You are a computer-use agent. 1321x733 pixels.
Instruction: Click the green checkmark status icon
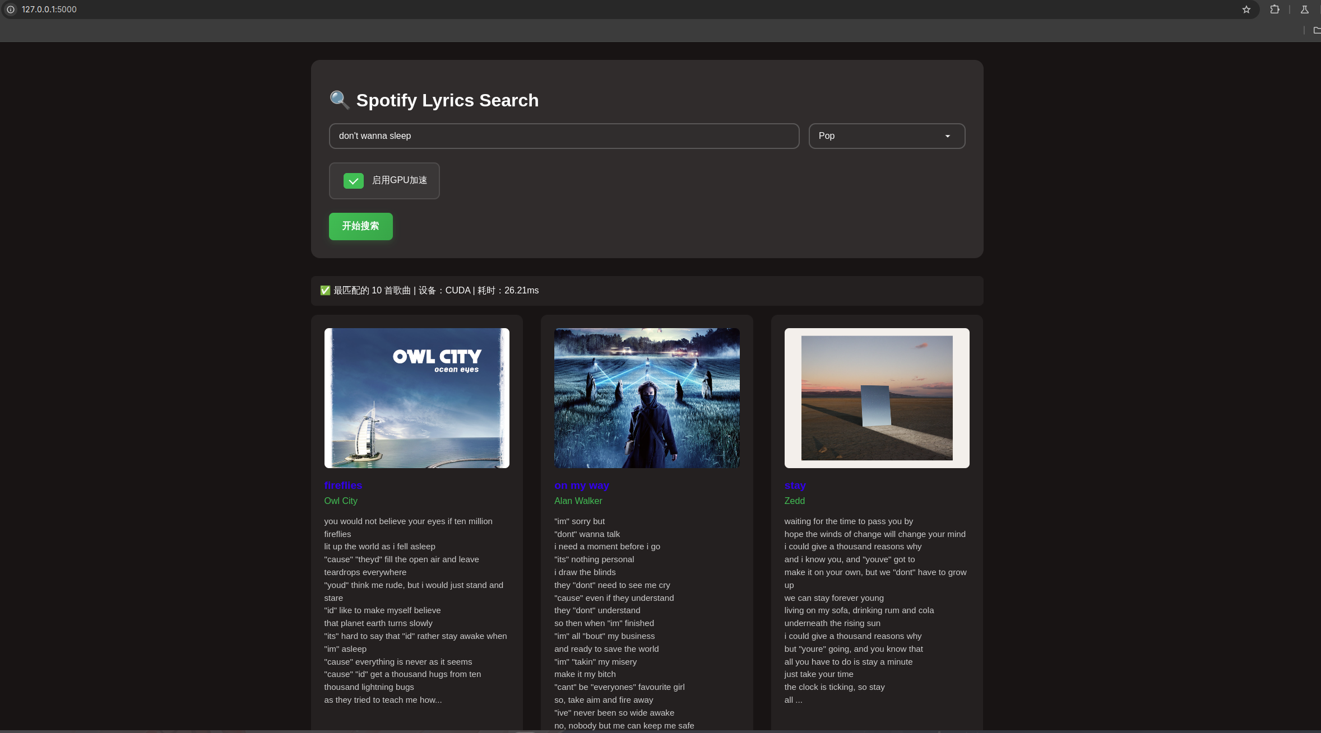[x=325, y=290]
